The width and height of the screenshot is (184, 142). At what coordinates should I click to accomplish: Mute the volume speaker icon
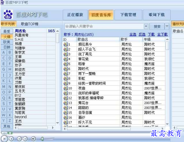point(33,139)
